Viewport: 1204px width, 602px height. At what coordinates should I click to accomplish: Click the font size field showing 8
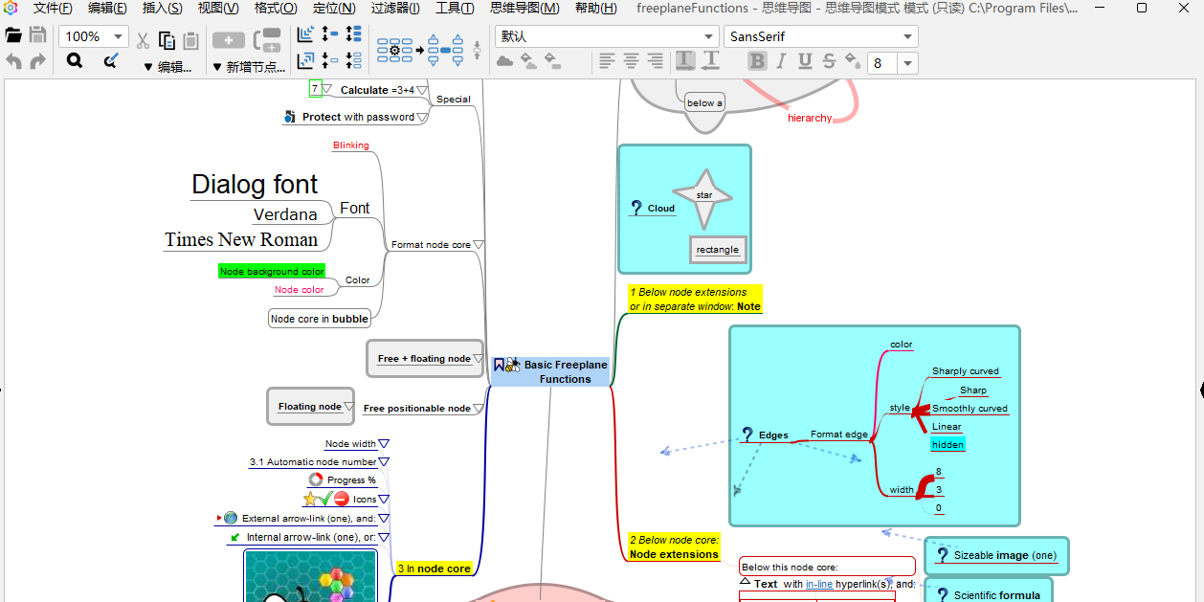point(881,63)
